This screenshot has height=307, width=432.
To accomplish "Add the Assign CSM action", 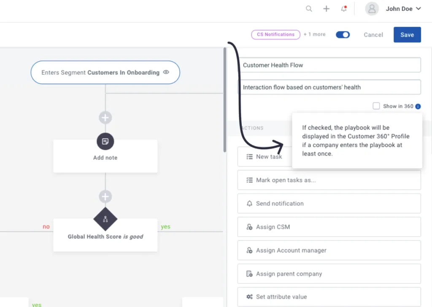I will coord(329,227).
